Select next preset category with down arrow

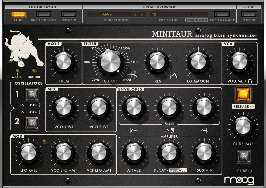[142, 15]
